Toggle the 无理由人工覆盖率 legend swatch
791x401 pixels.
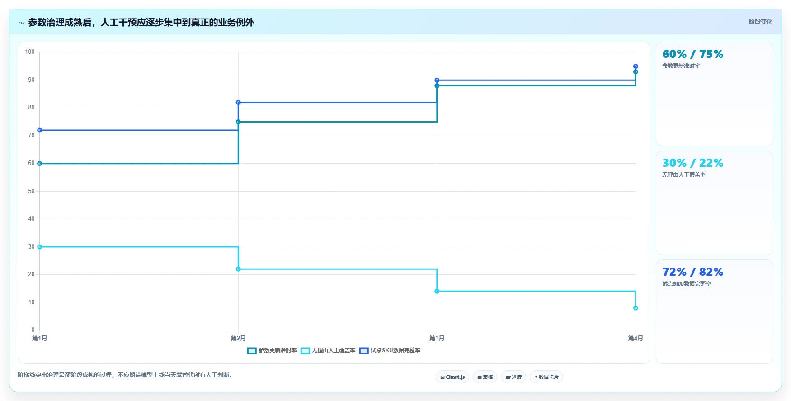coord(305,350)
